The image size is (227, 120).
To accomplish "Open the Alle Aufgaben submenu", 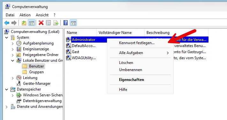I will pyautogui.click(x=140, y=53).
